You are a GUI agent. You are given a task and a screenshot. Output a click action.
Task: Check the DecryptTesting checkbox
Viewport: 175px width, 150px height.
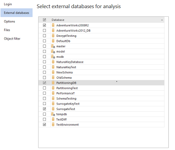click(44, 36)
